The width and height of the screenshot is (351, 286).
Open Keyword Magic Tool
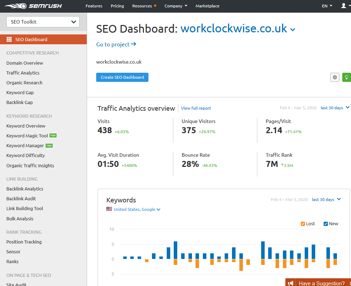27,136
